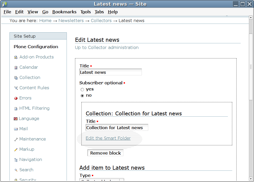Click the HTML Filtering icon

click(x=16, y=108)
